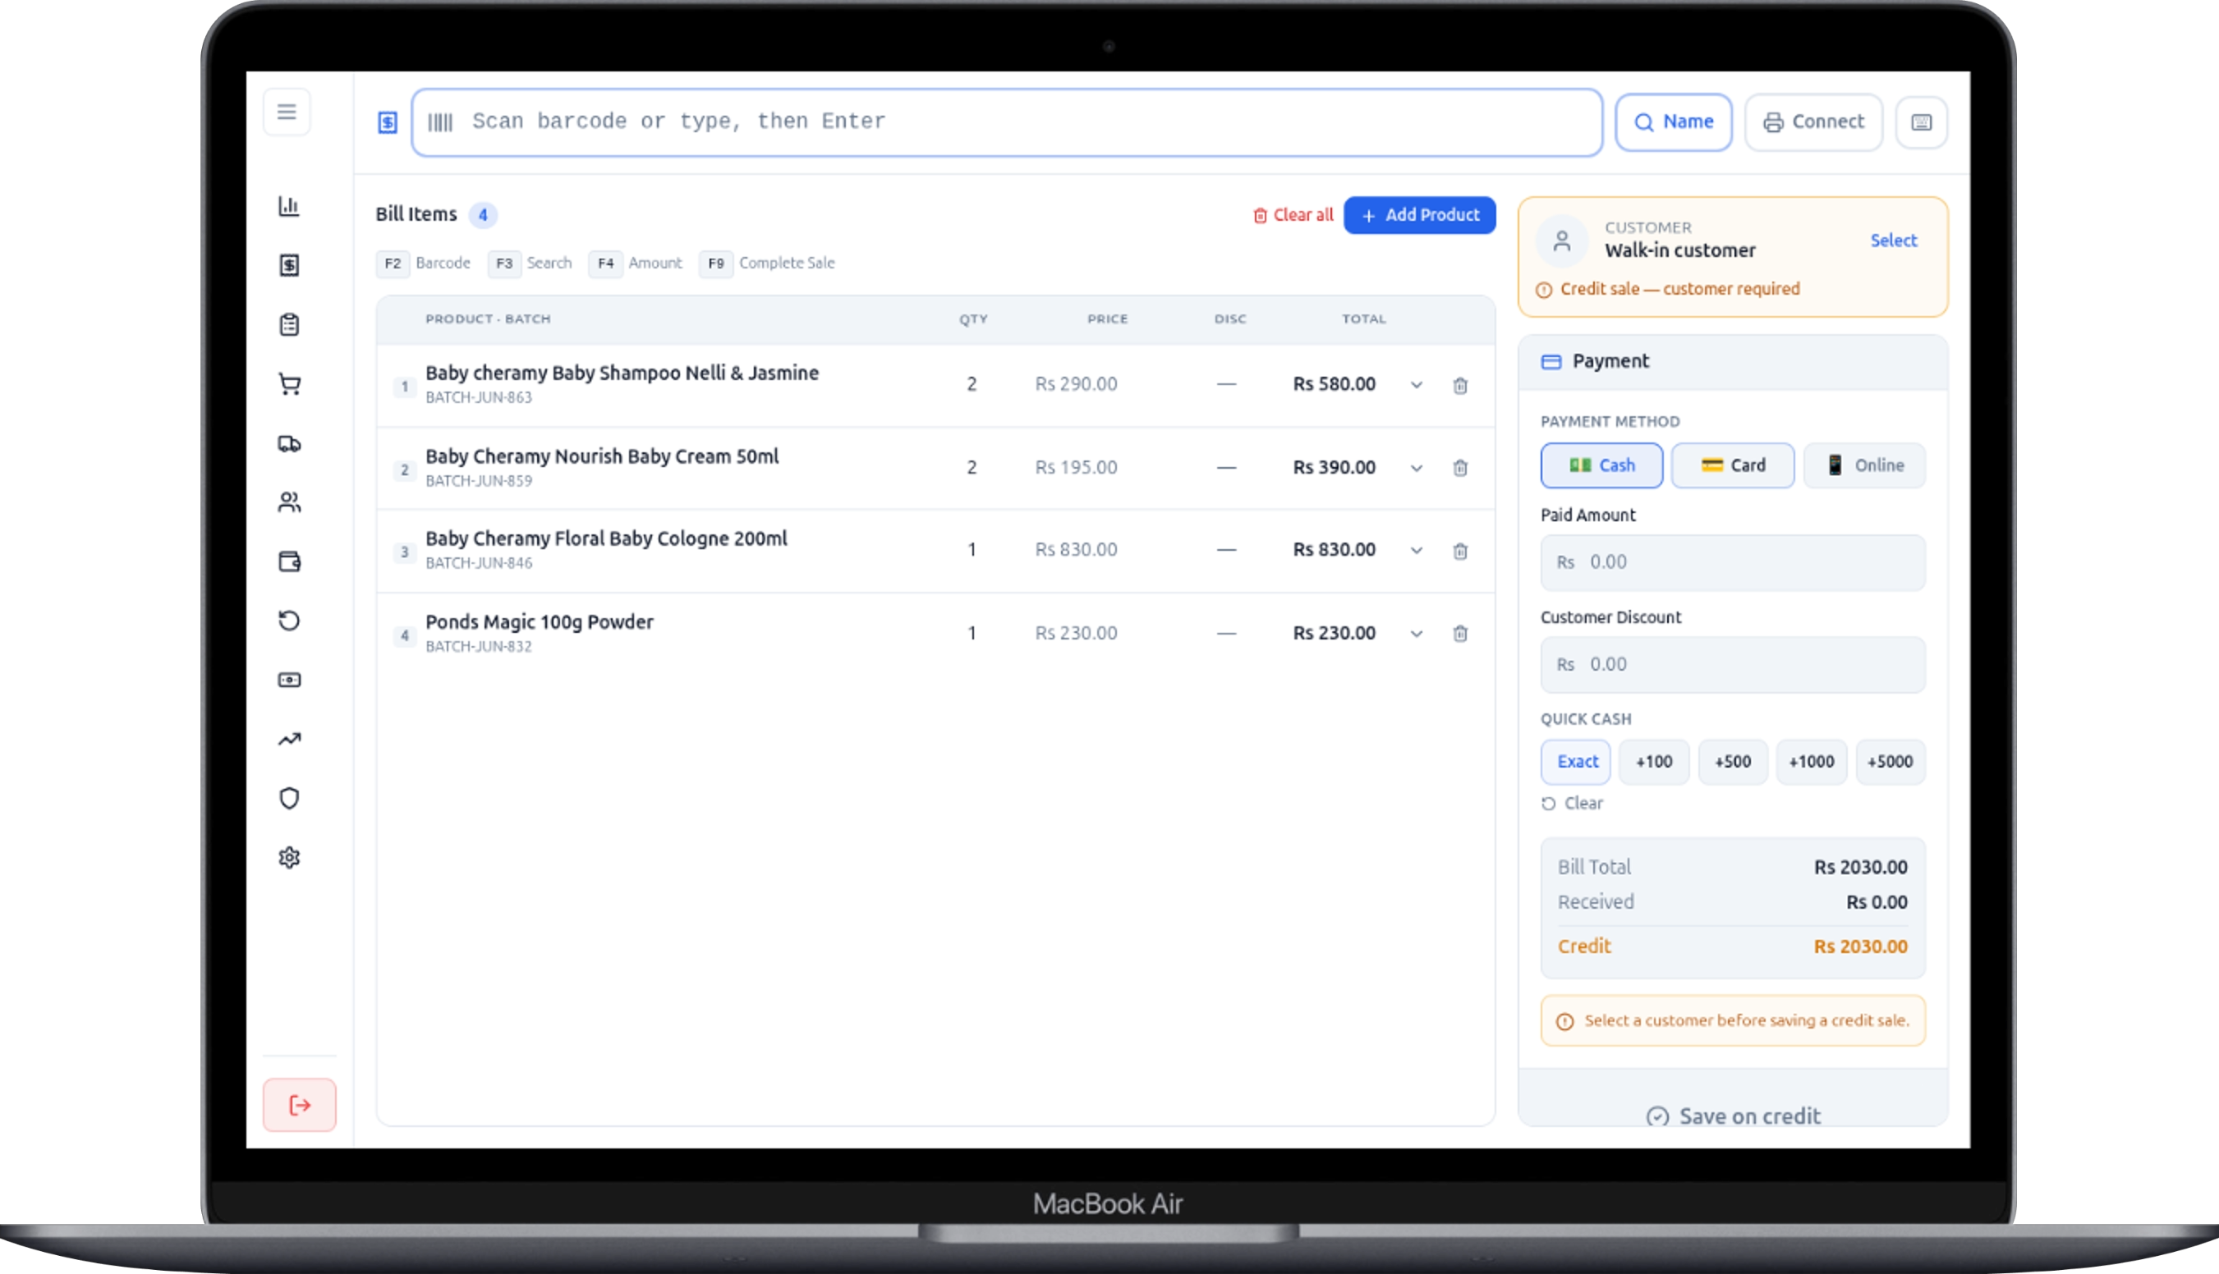Click the Name search button
The width and height of the screenshot is (2219, 1274).
pos(1674,122)
